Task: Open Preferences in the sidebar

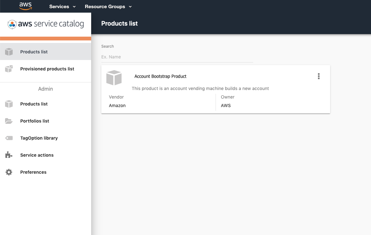Action: click(46, 172)
